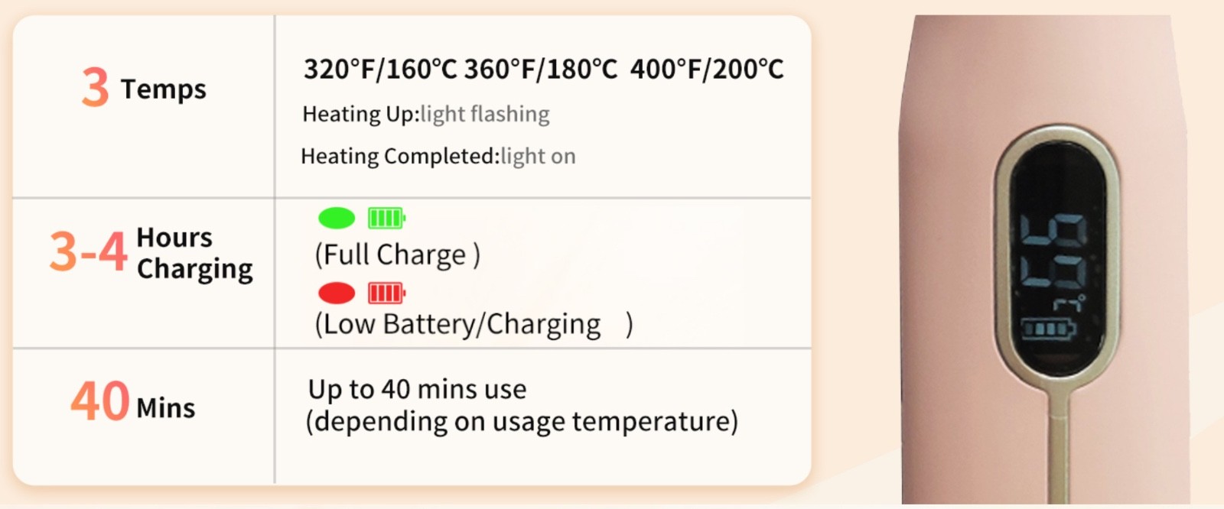Click the Full Charge label
This screenshot has height=509, width=1224.
[x=397, y=254]
